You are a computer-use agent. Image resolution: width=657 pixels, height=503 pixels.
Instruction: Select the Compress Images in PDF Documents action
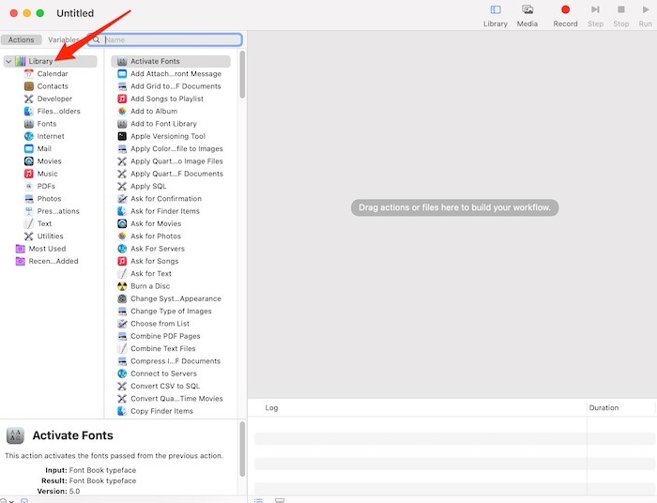click(171, 361)
